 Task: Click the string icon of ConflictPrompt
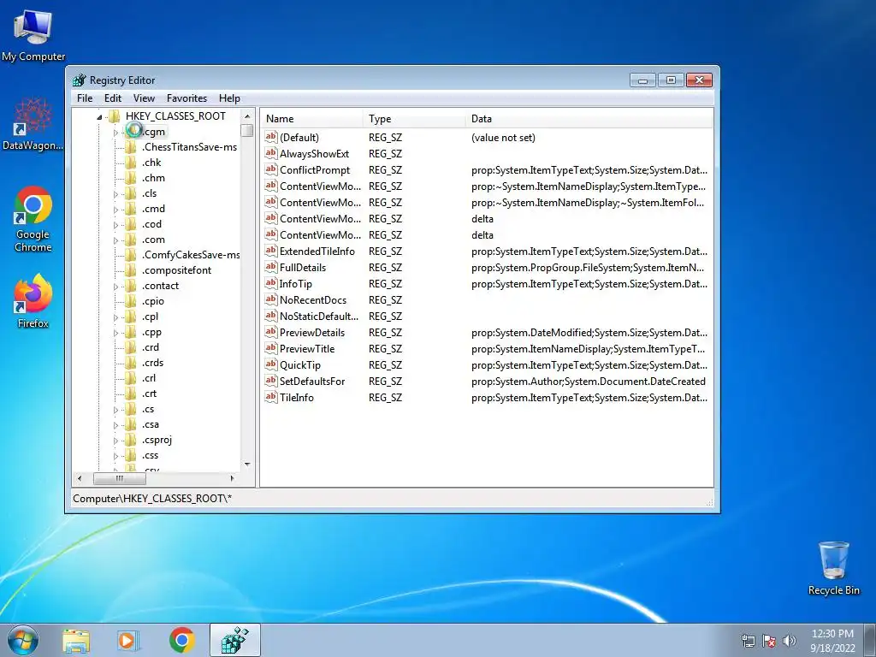(x=271, y=169)
